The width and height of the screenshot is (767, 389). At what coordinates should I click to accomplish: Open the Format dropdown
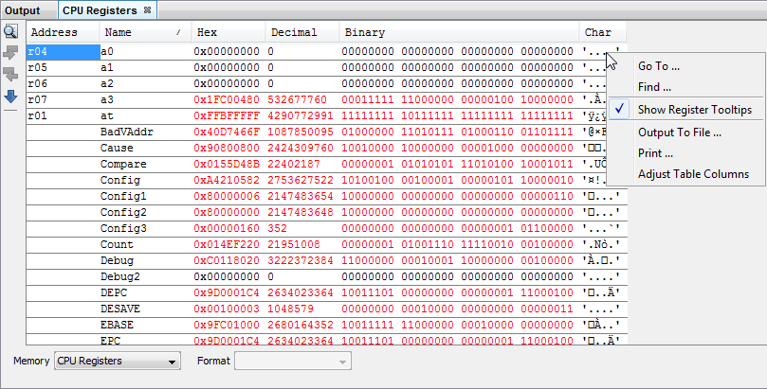(x=292, y=361)
